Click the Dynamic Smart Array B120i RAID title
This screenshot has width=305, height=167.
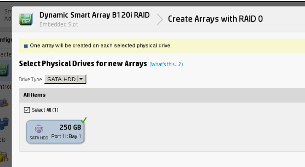coord(94,15)
